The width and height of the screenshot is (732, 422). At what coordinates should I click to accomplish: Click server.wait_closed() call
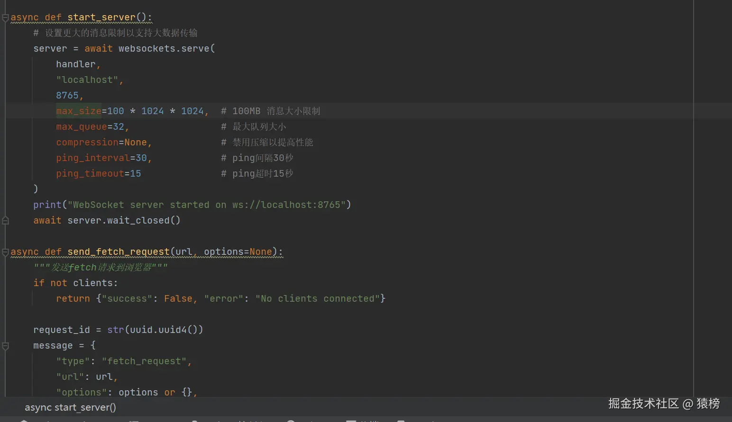coord(124,220)
